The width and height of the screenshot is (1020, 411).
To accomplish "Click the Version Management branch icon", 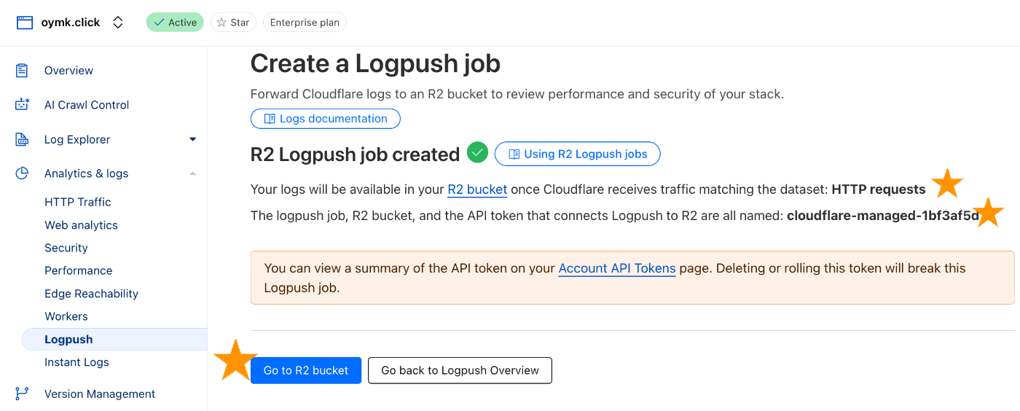I will pos(22,394).
